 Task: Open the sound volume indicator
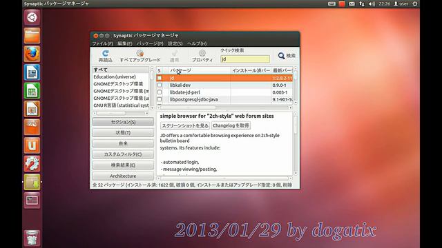pos(372,3)
